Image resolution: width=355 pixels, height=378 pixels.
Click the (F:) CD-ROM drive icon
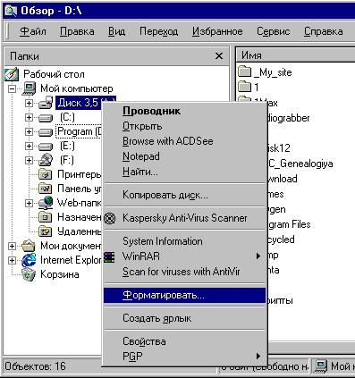tap(46, 160)
